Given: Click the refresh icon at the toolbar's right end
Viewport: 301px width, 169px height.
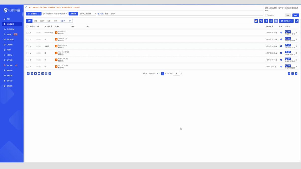Looking at the screenshot, I should [x=297, y=21].
